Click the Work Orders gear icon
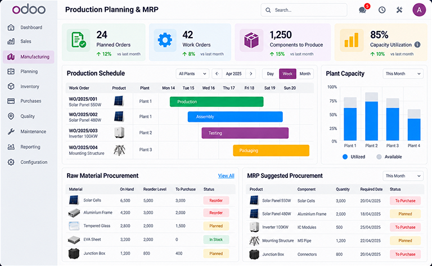The height and width of the screenshot is (266, 432). pyautogui.click(x=165, y=40)
